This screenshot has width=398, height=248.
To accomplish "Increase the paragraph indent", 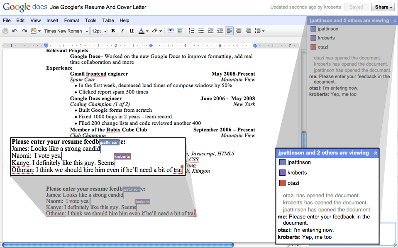I will (x=220, y=31).
